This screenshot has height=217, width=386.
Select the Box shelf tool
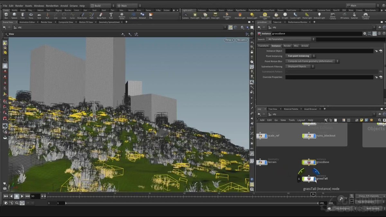click(6, 15)
